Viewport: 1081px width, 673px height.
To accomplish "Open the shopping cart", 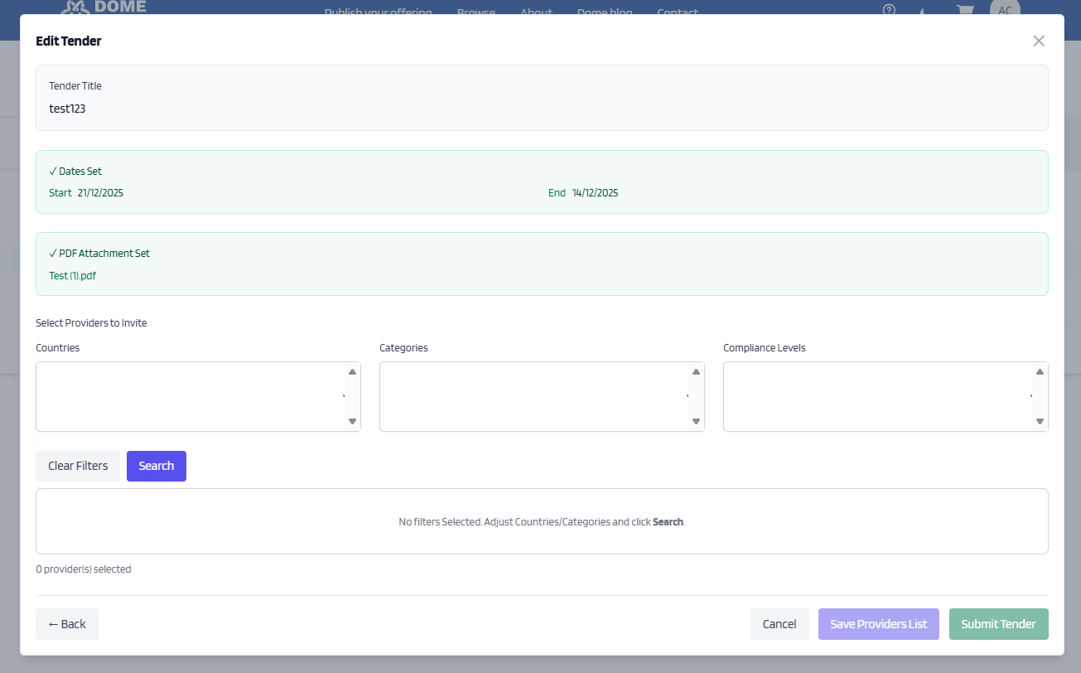I will tap(964, 11).
